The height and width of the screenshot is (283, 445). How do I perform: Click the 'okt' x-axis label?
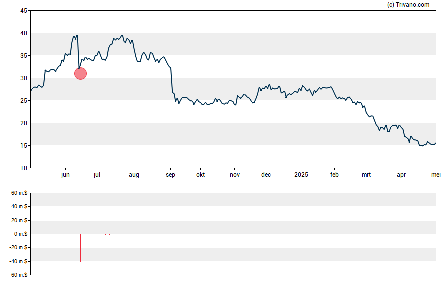[x=200, y=175]
